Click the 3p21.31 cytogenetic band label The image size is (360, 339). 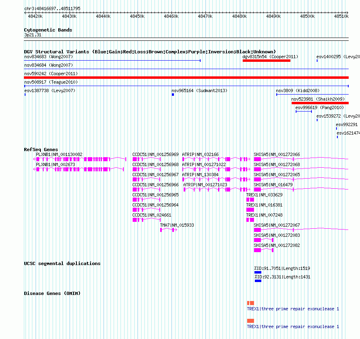33,35
